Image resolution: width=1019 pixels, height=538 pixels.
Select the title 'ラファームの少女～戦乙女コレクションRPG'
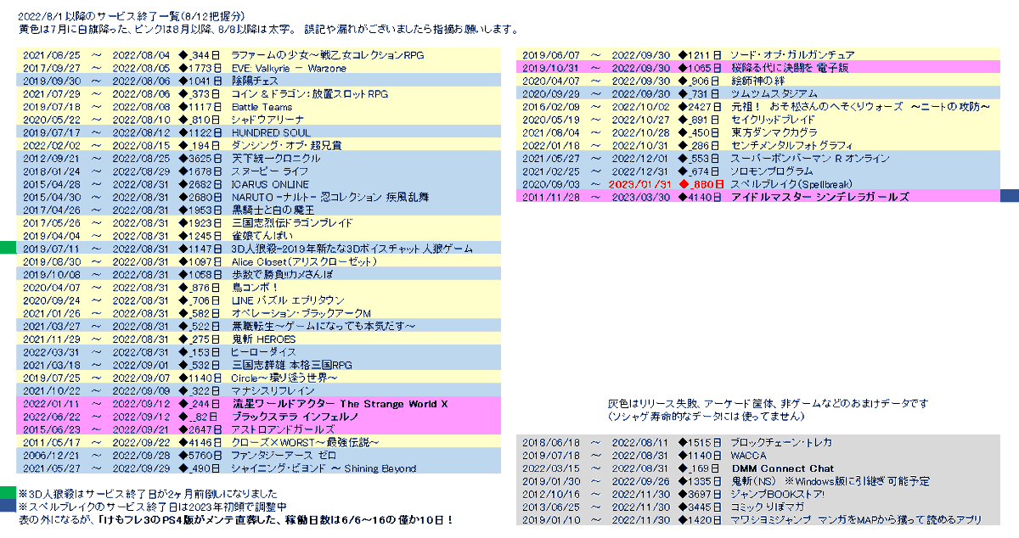(328, 55)
